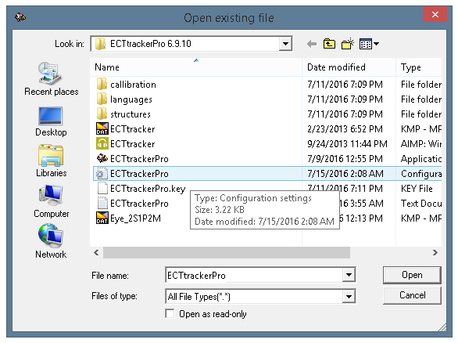Click date 7/9/2016 12:55 PM cell
Viewport: 458px width, 343px height.
[x=345, y=159]
